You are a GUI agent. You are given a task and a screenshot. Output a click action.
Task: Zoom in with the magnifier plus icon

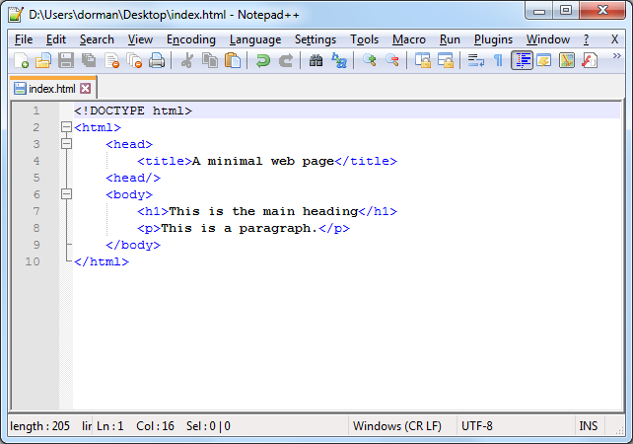click(369, 60)
